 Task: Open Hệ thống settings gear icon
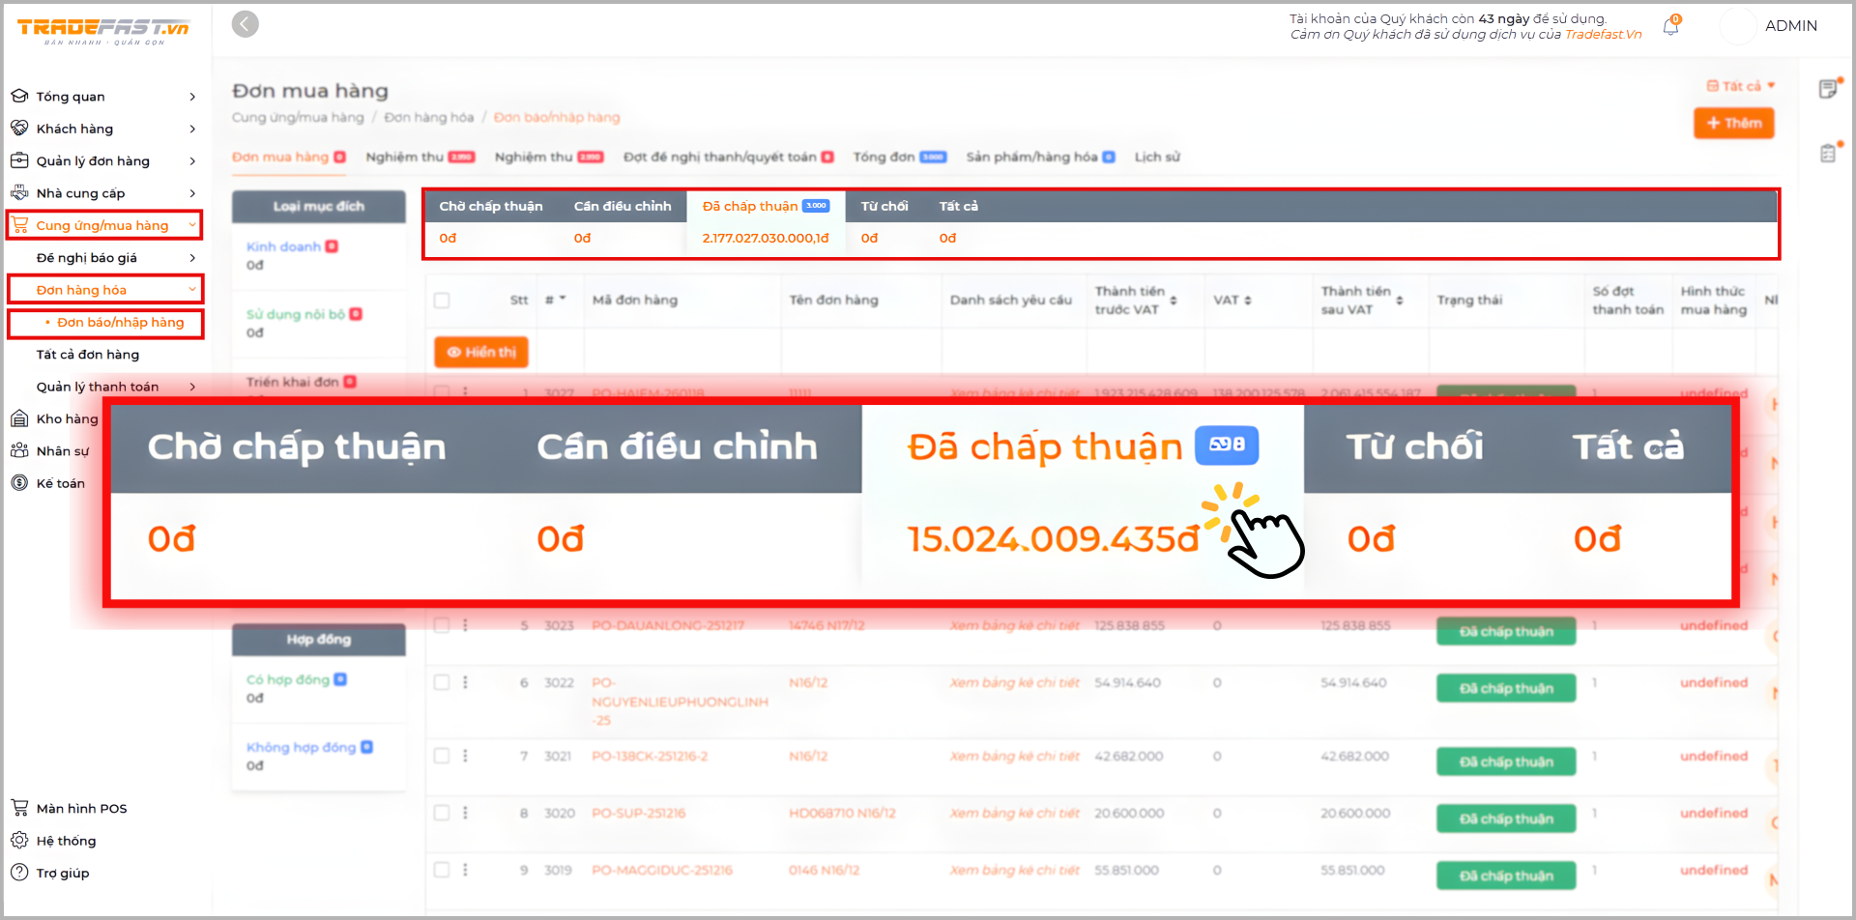click(19, 841)
